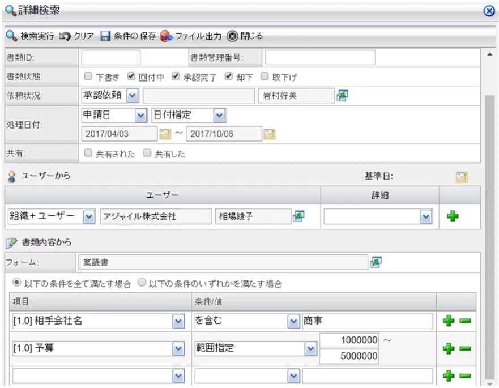This screenshot has width=499, height=388.
Task: Open user picker icon beside 岩村好美
Action: (x=343, y=96)
